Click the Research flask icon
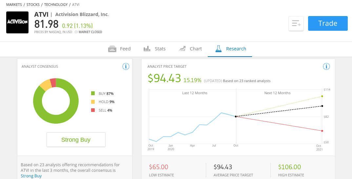 [x=218, y=49]
